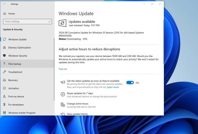Toggle off Get the latest updates switch

130,83
